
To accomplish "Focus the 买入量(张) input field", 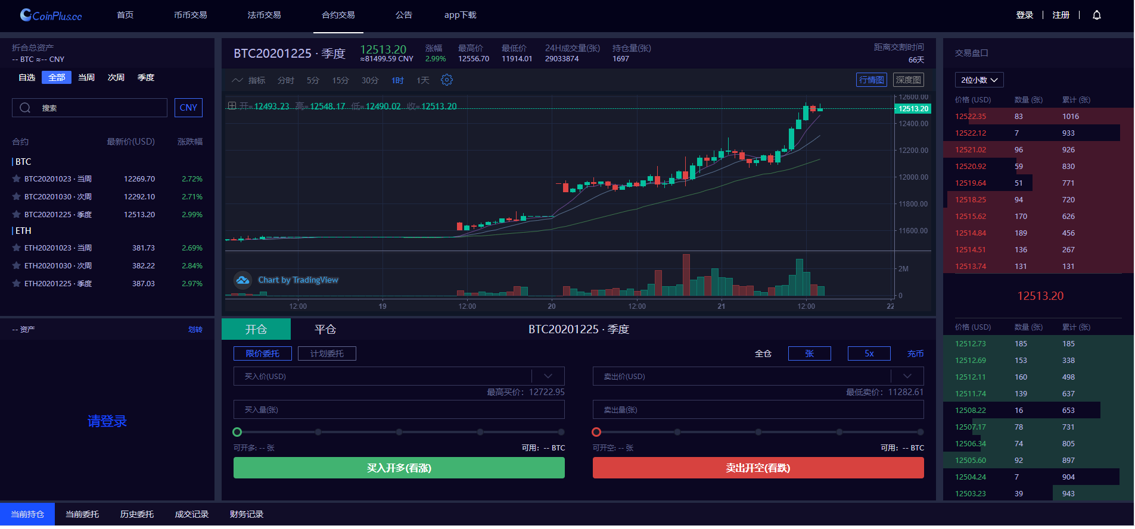I will (x=399, y=409).
